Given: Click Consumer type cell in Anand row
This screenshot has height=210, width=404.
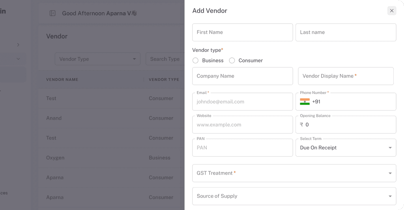Looking at the screenshot, I should tap(161, 118).
